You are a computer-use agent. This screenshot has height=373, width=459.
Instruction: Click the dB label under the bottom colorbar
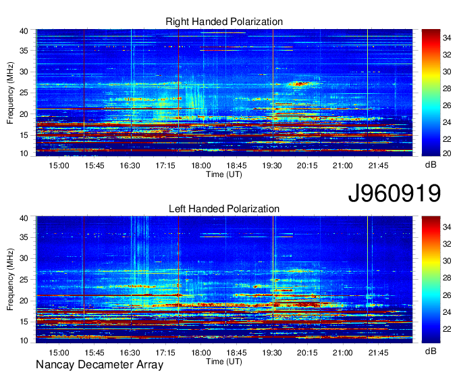tap(431, 351)
